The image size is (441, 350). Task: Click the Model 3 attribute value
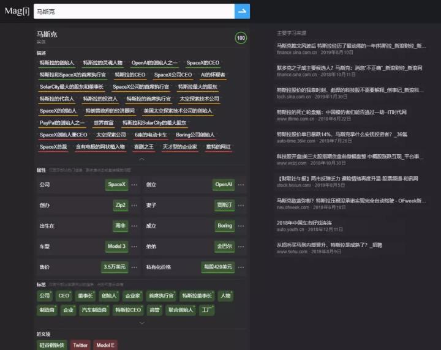(116, 247)
